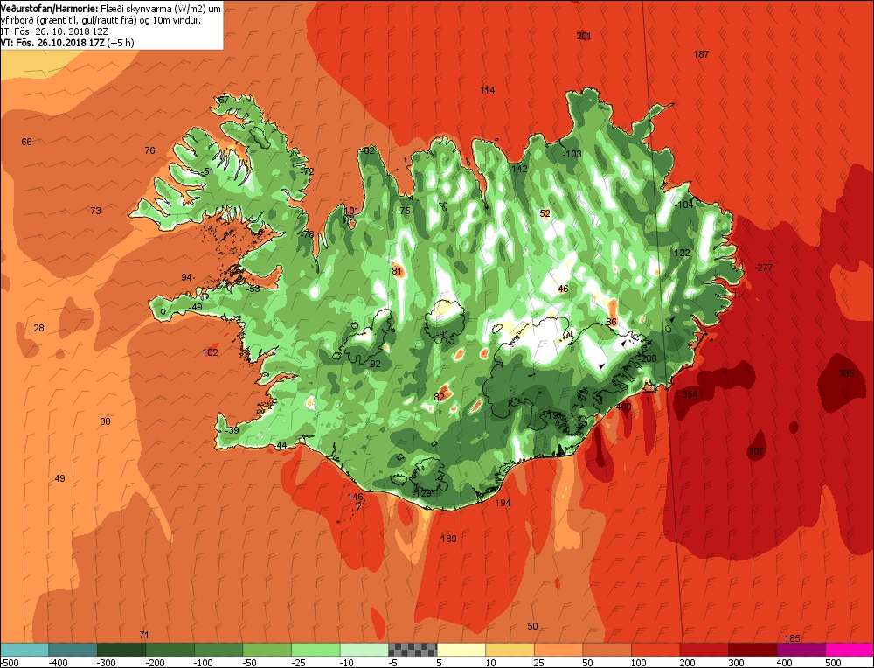This screenshot has width=874, height=668.
Task: Click the value 57 at the Westfjords tip
Action: click(x=223, y=101)
